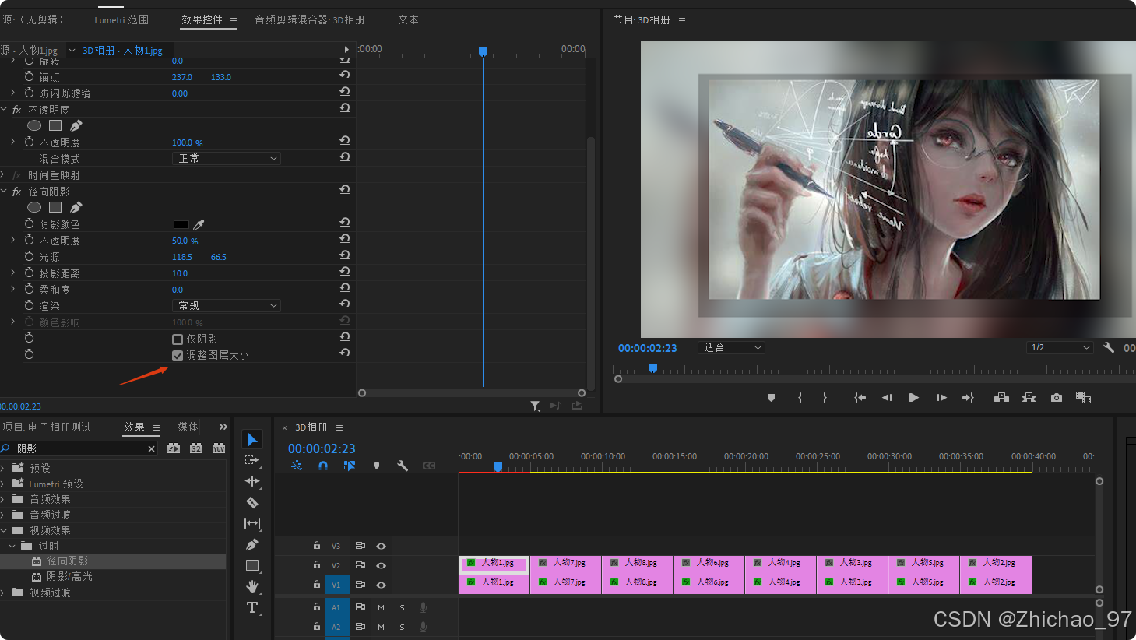Switch to the Media Browser tab
Image resolution: width=1136 pixels, height=640 pixels.
coord(188,427)
